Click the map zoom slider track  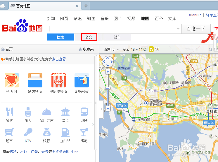point(108,90)
